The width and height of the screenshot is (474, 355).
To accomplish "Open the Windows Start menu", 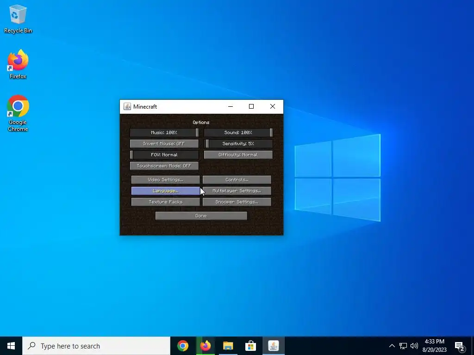I will coord(11,346).
